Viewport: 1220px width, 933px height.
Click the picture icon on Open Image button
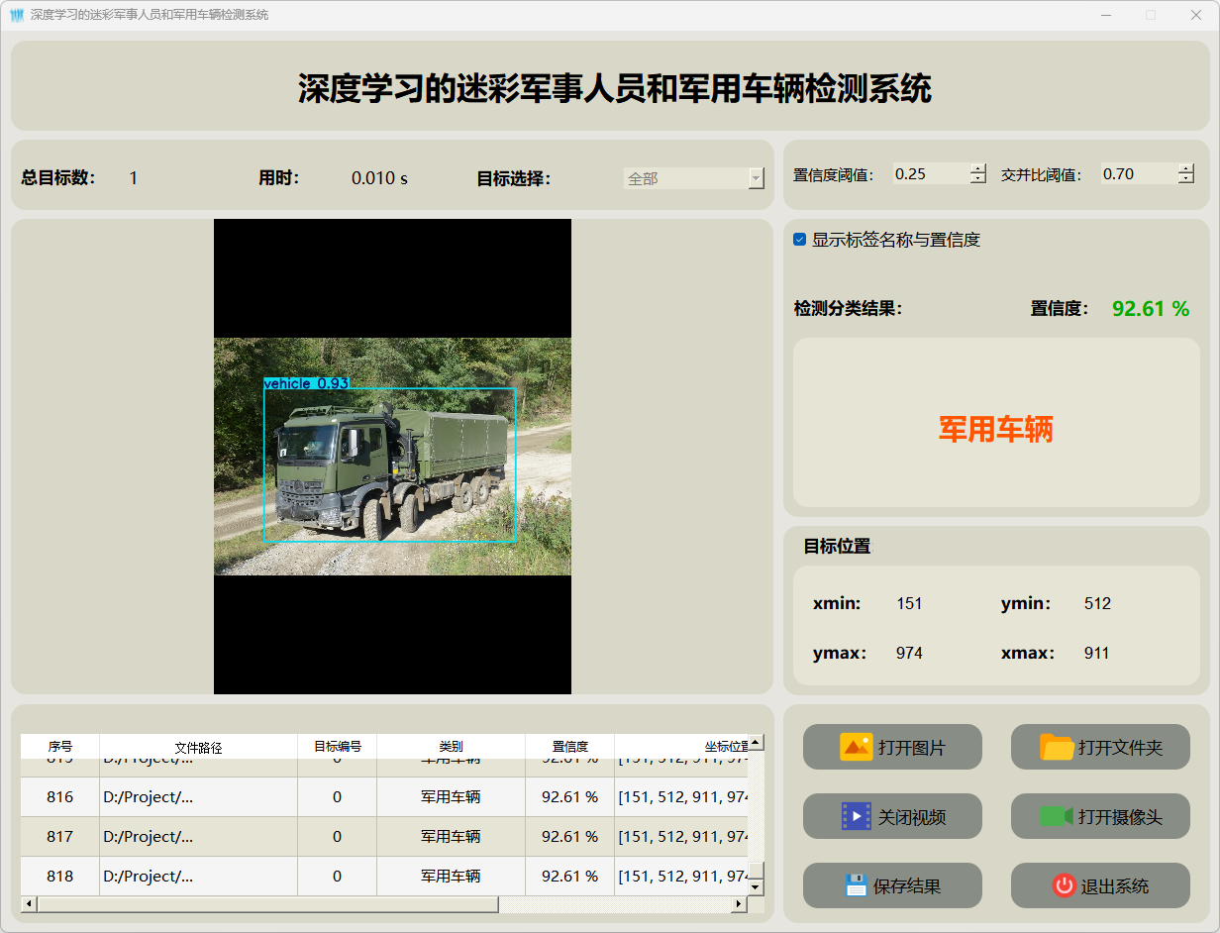point(856,747)
